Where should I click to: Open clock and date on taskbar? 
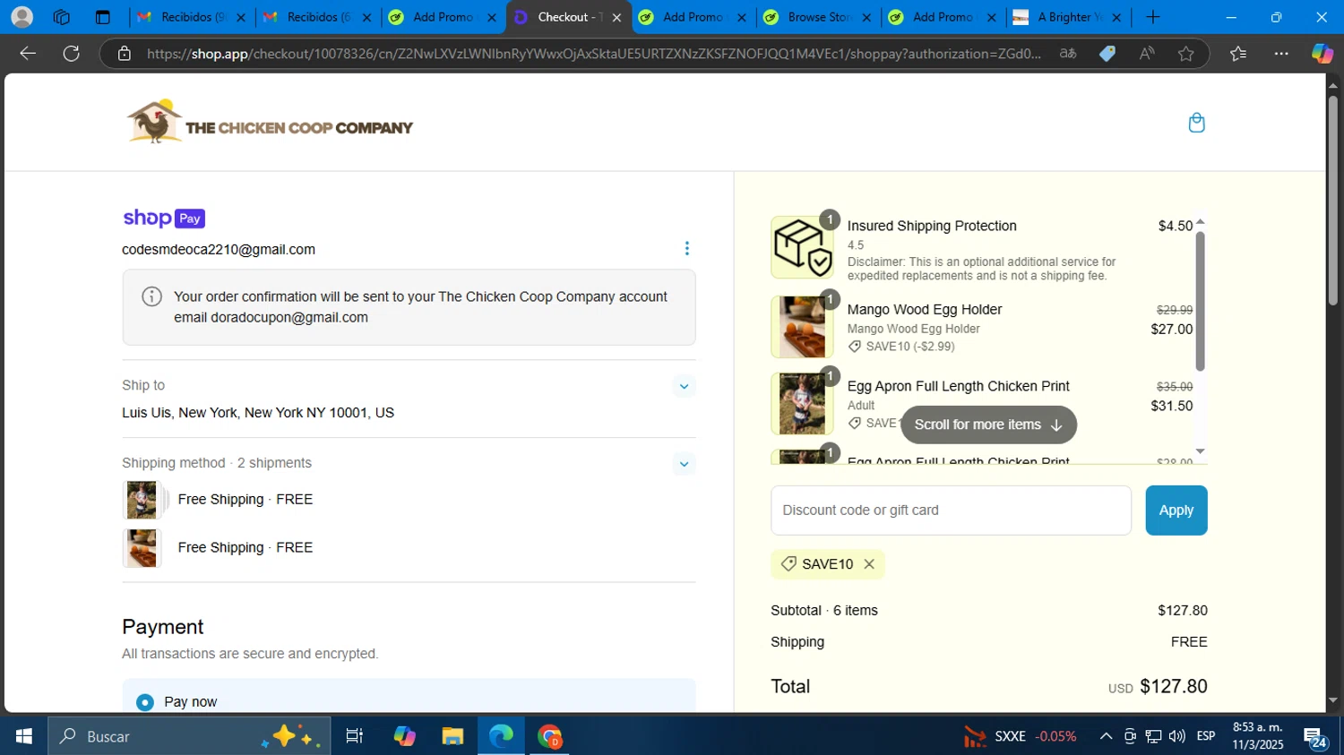(x=1258, y=736)
